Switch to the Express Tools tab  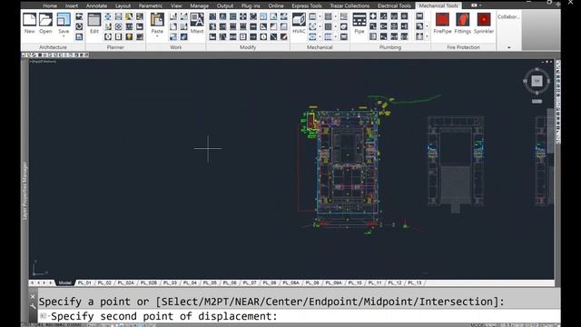(307, 6)
